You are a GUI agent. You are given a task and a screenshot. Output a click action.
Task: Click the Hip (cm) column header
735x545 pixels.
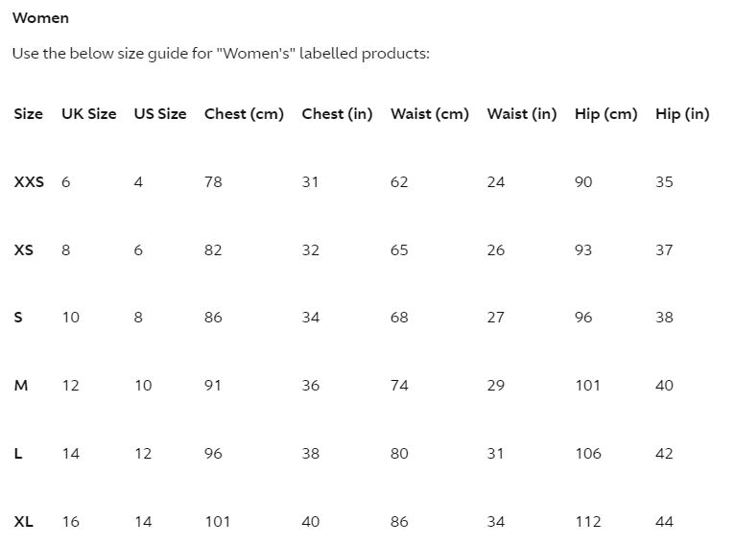click(x=606, y=114)
